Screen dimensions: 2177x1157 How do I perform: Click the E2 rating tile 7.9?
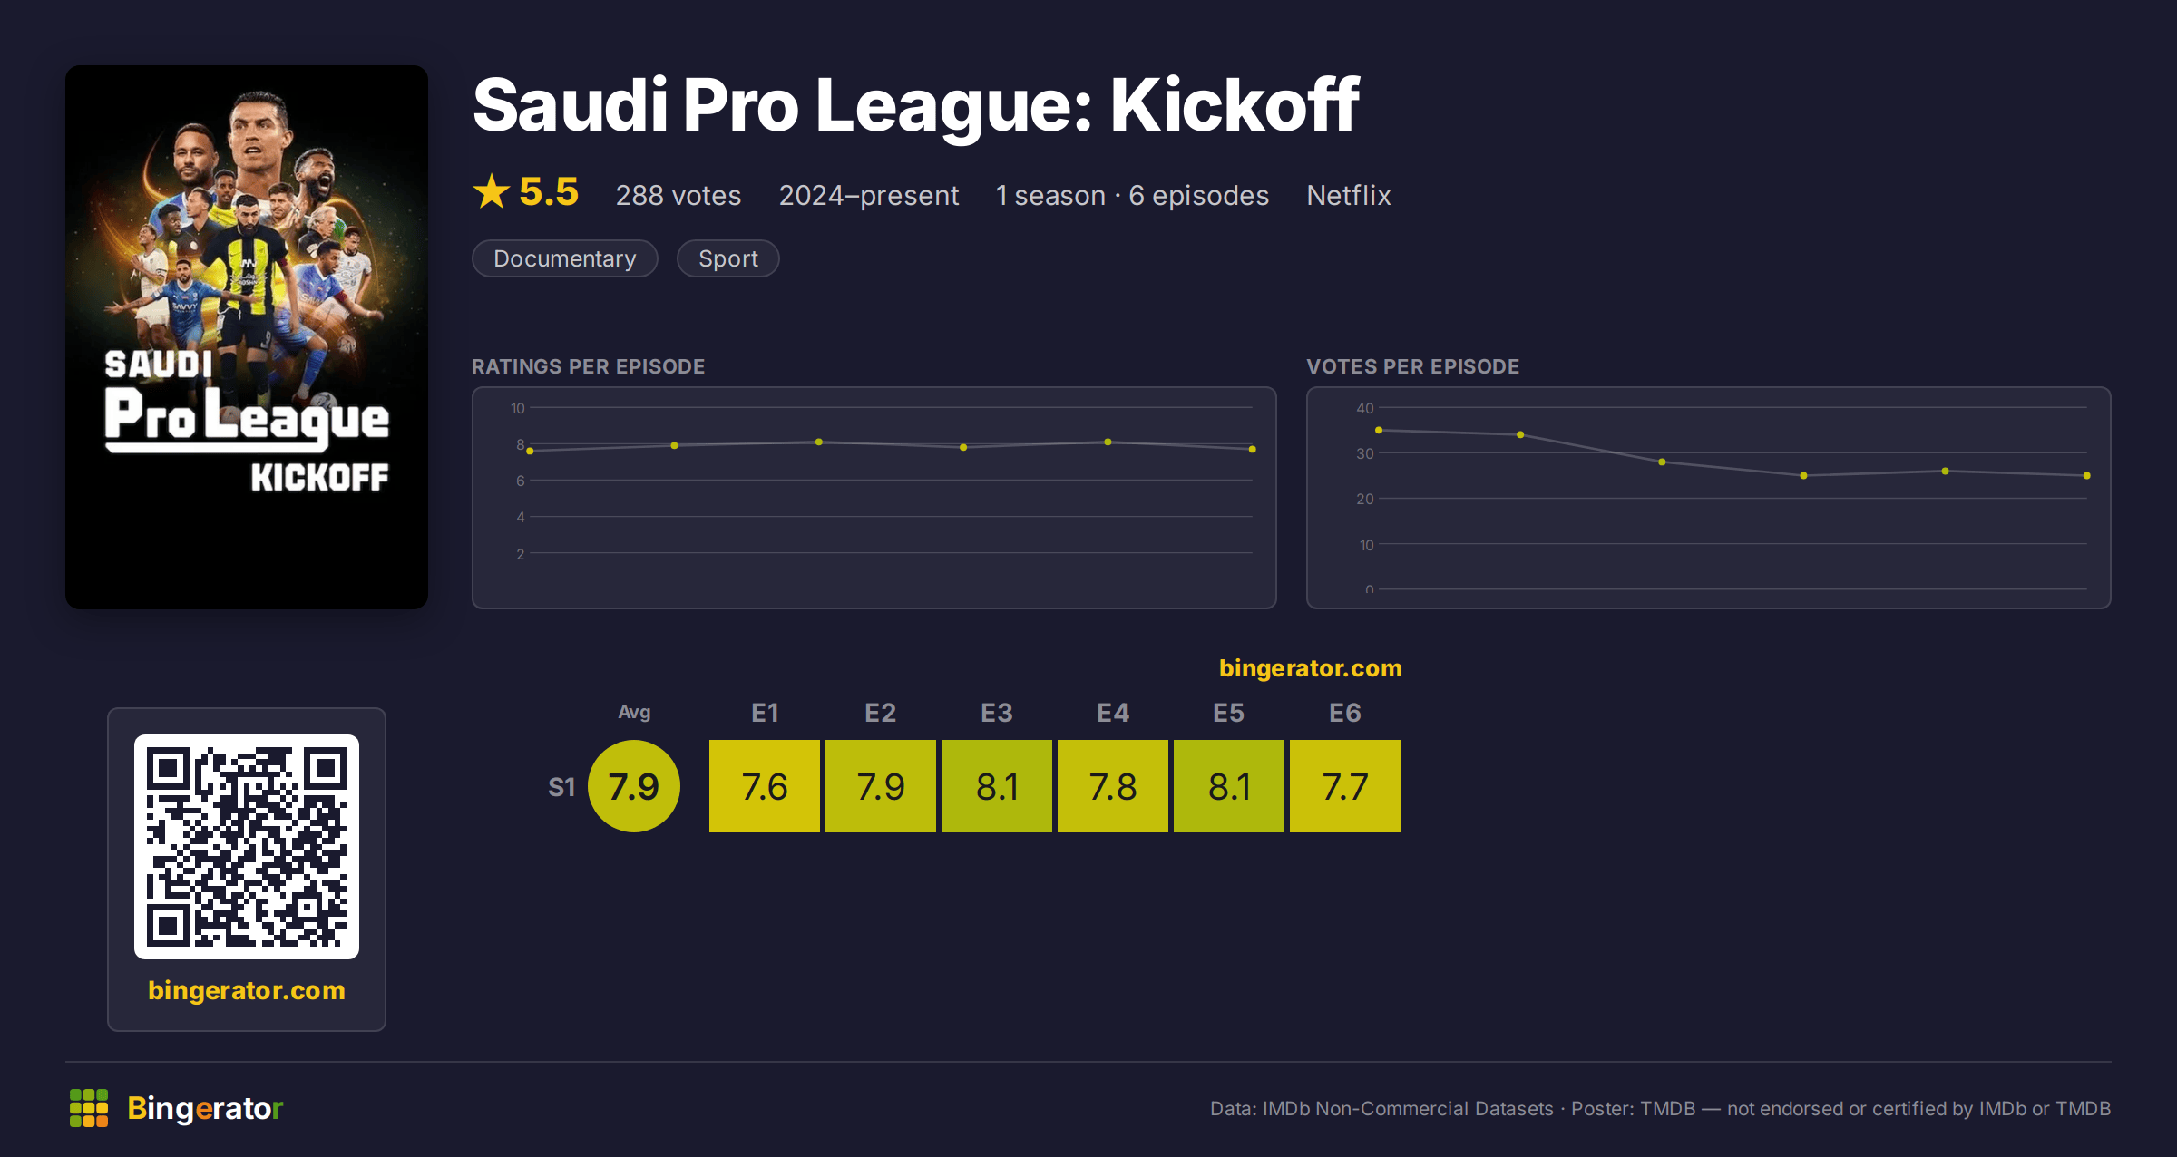pyautogui.click(x=881, y=786)
